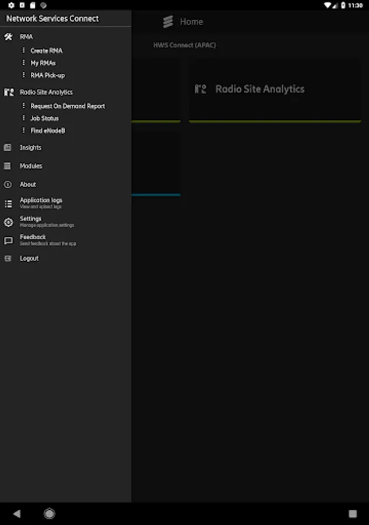Select Create RMA menu entry
Viewport: 369px width, 525px height.
pos(47,51)
